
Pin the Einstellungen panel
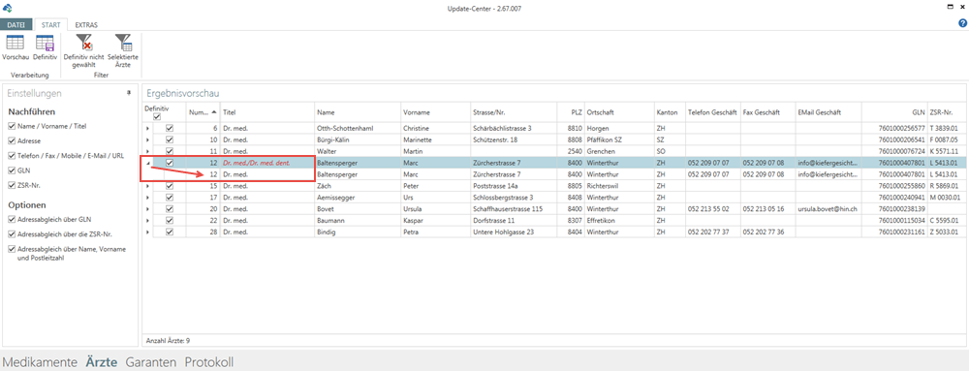(x=129, y=93)
